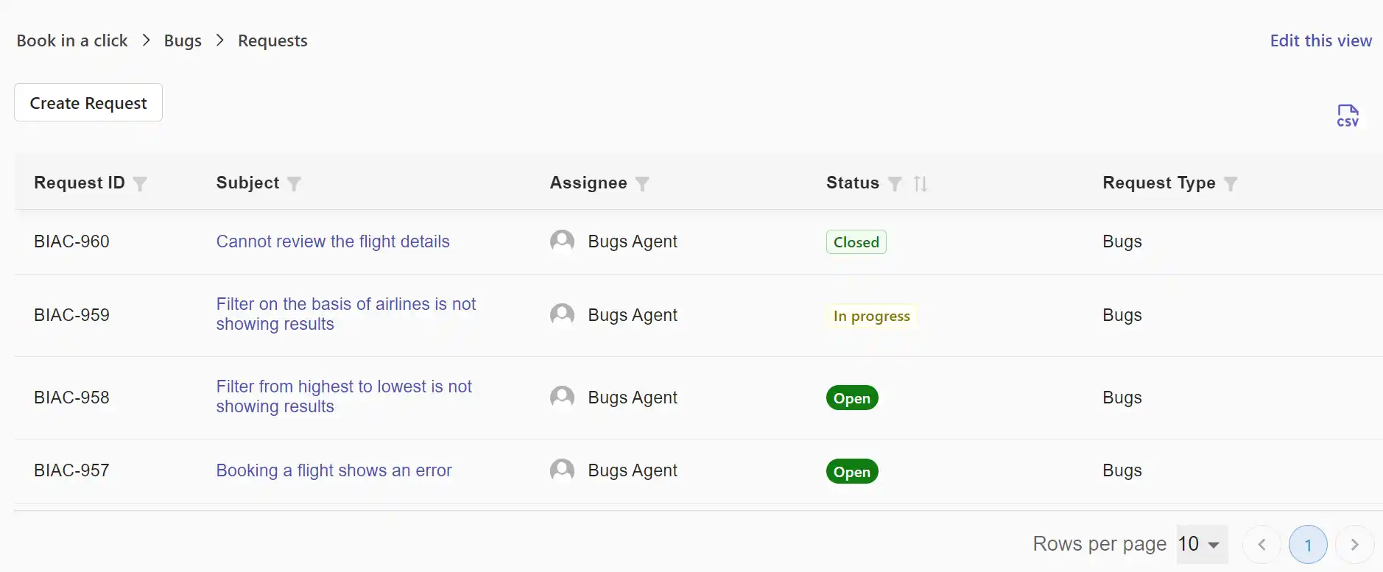Export the requests as CSV
The image size is (1383, 572).
click(x=1348, y=116)
